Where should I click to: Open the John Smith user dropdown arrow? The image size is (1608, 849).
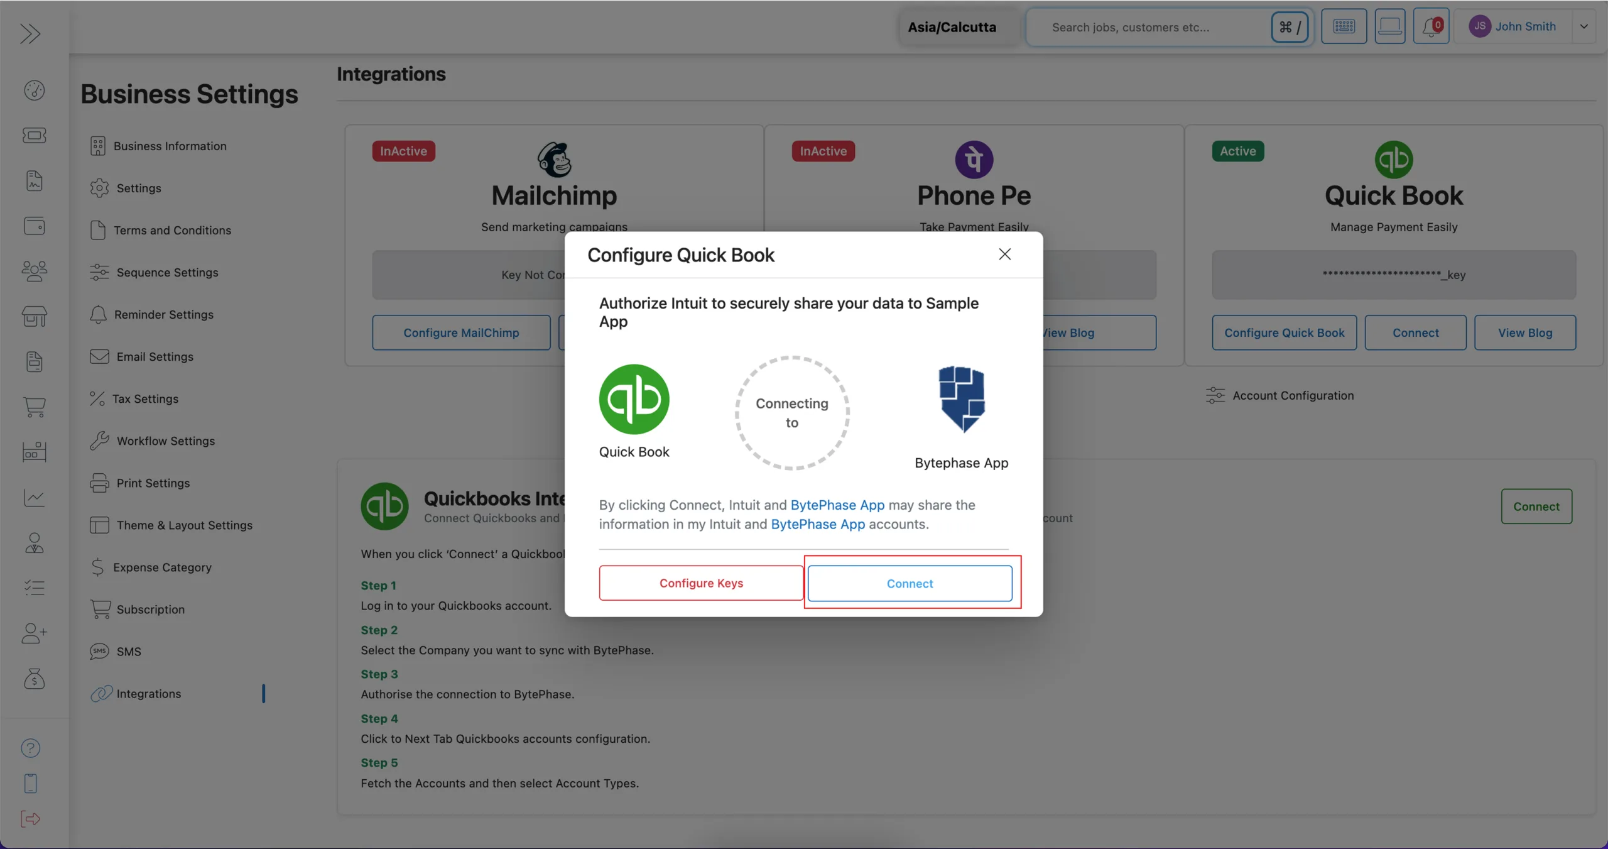(1584, 26)
